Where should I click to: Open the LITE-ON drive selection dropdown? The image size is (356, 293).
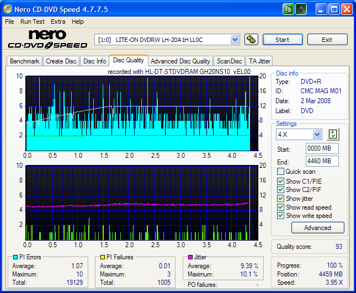tap(235, 39)
